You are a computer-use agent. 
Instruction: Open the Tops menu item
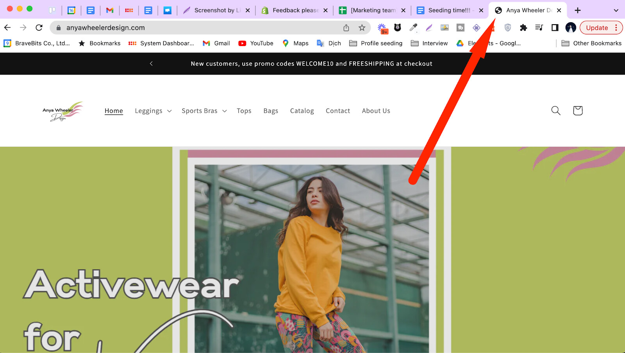tap(244, 111)
